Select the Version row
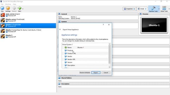 85,62
